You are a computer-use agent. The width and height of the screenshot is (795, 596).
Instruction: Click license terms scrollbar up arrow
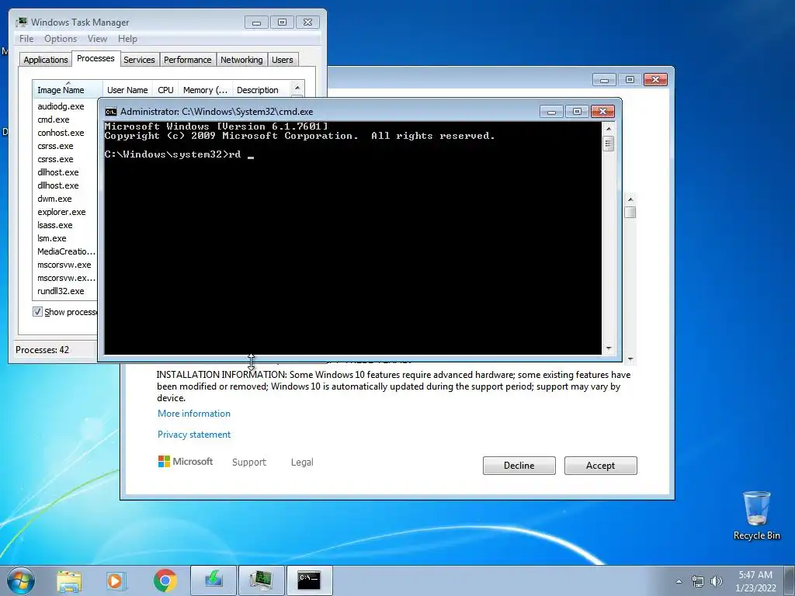click(x=630, y=199)
